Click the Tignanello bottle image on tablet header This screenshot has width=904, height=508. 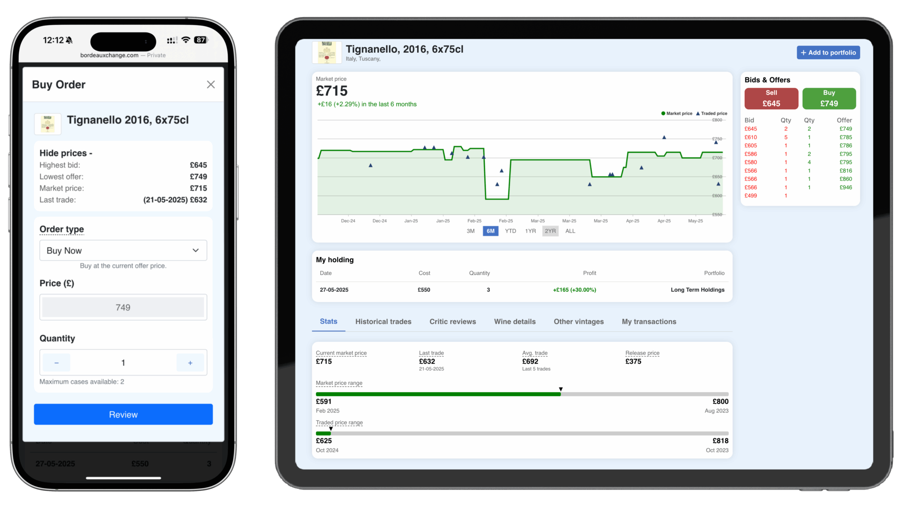click(327, 53)
